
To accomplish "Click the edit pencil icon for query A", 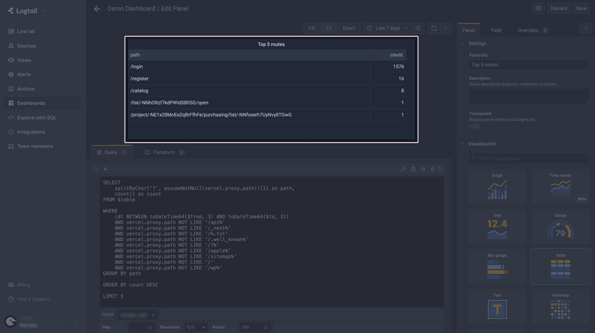I will [x=404, y=169].
